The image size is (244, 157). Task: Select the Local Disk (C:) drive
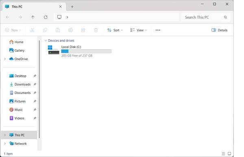(80, 51)
